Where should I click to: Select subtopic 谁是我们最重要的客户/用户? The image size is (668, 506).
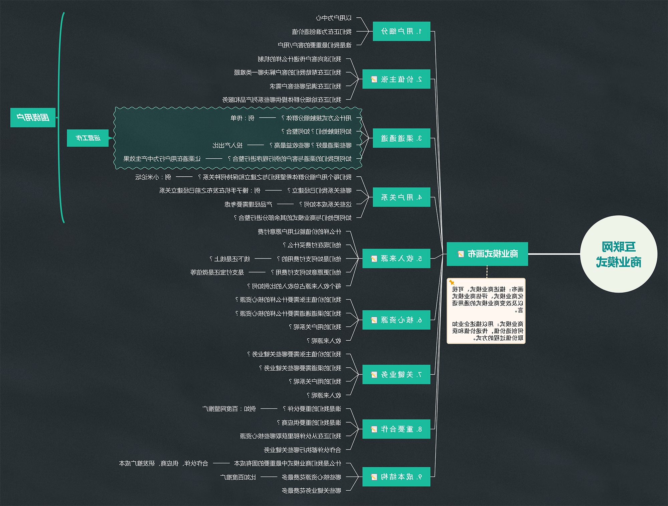point(315,45)
